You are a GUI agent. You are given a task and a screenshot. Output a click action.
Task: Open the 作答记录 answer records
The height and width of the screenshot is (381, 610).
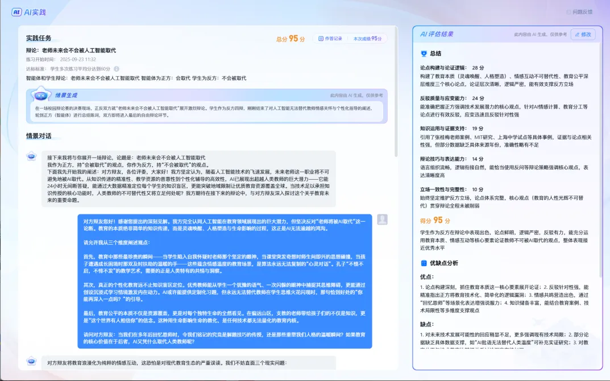330,39
